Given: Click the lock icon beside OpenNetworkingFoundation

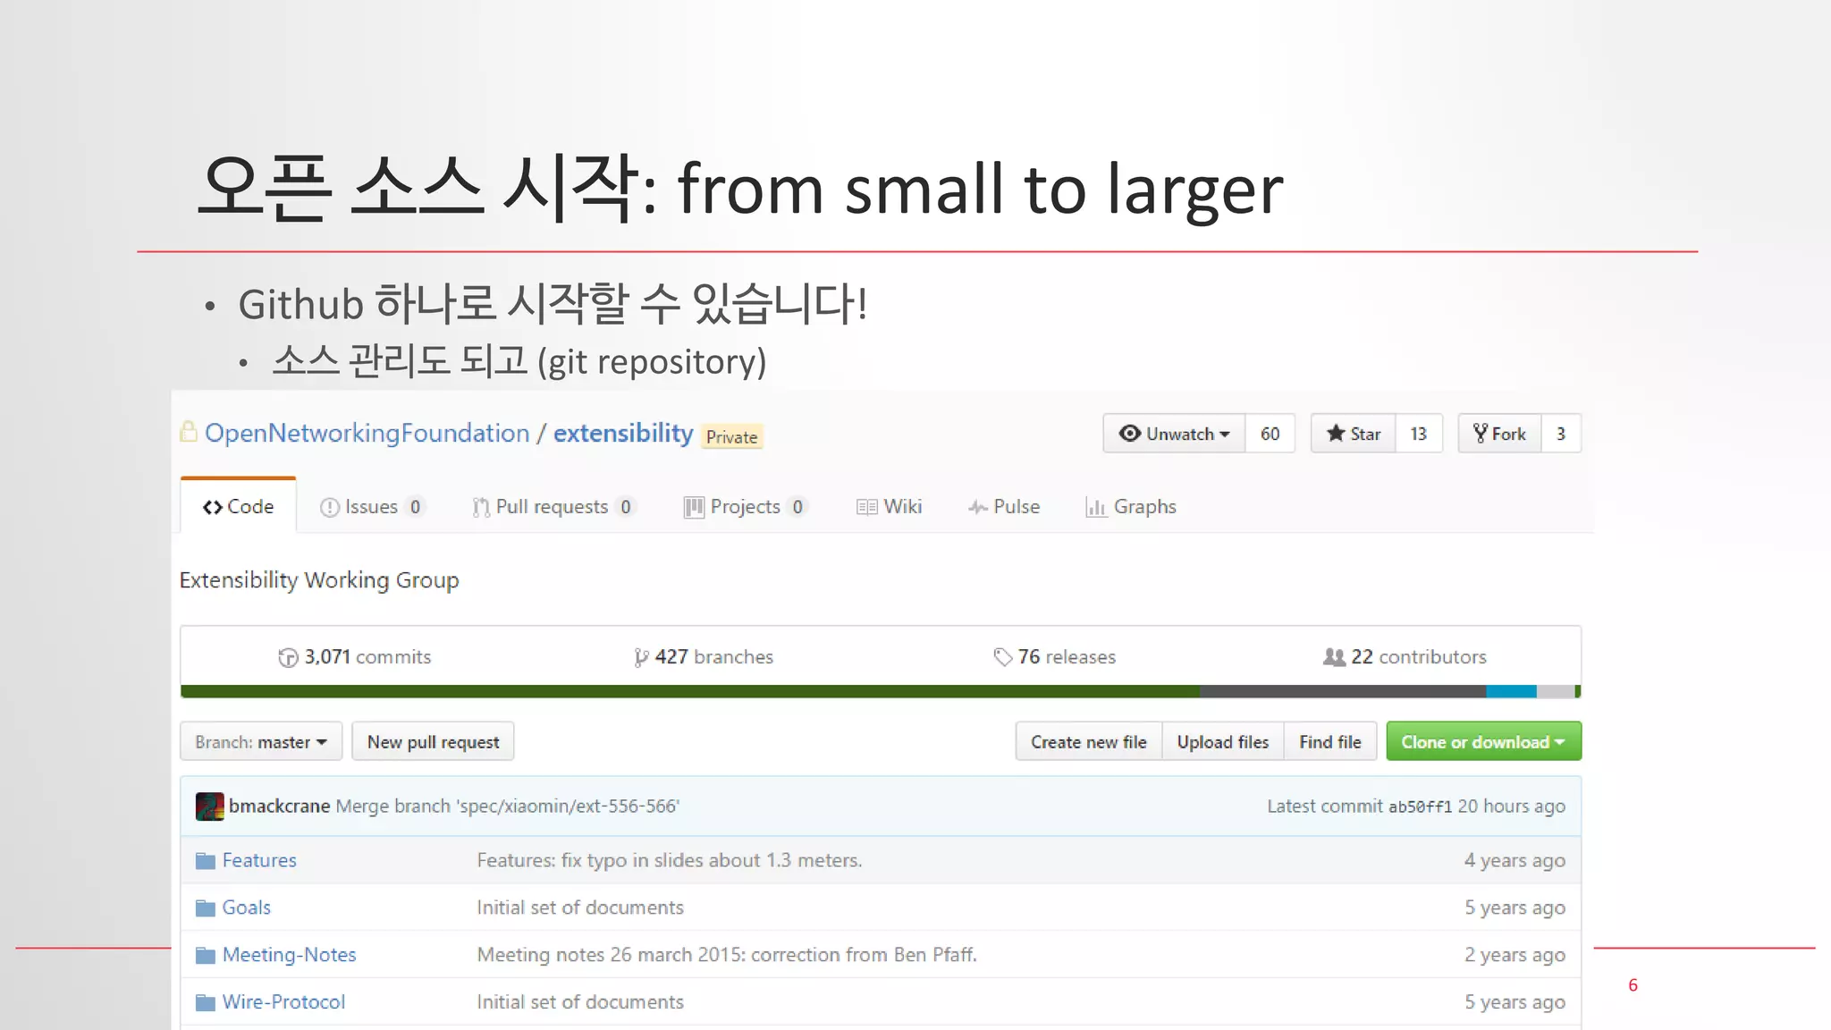Looking at the screenshot, I should coord(189,432).
